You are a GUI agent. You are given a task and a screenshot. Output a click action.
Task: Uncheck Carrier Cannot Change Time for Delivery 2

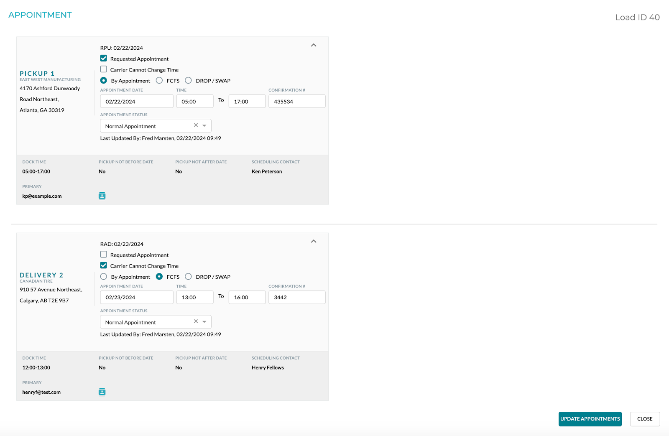tap(104, 265)
